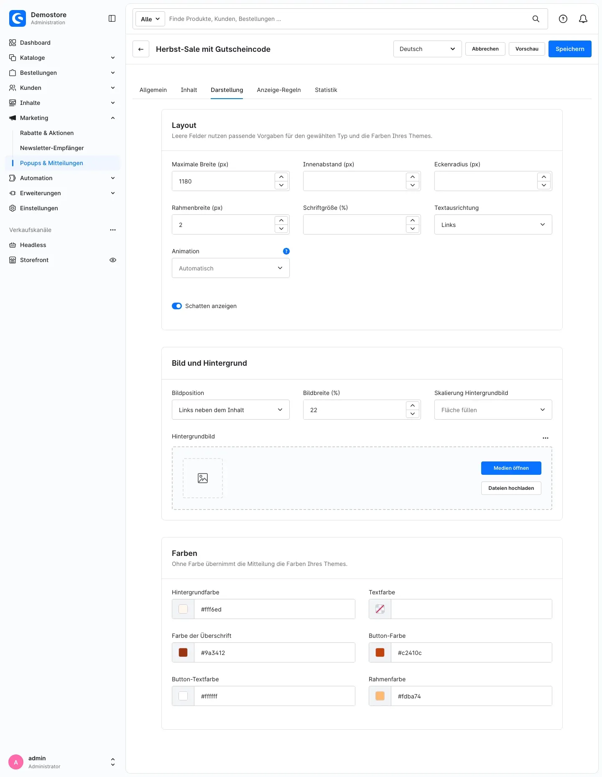Collapse the sidebar with the panel icon
Screen dimensions: 602x777
112,18
